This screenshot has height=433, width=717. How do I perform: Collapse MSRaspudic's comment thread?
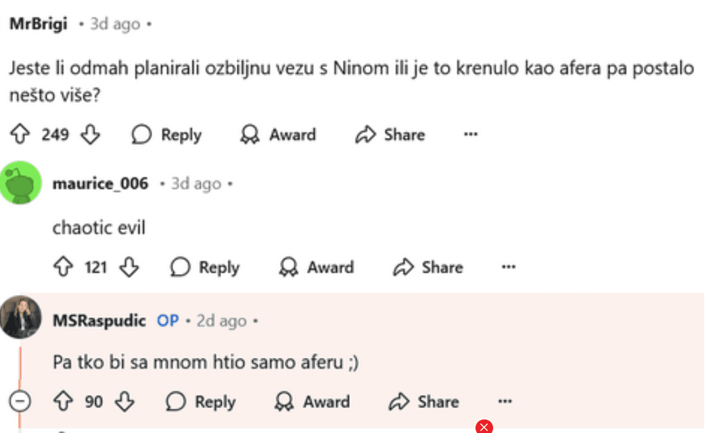[21, 402]
